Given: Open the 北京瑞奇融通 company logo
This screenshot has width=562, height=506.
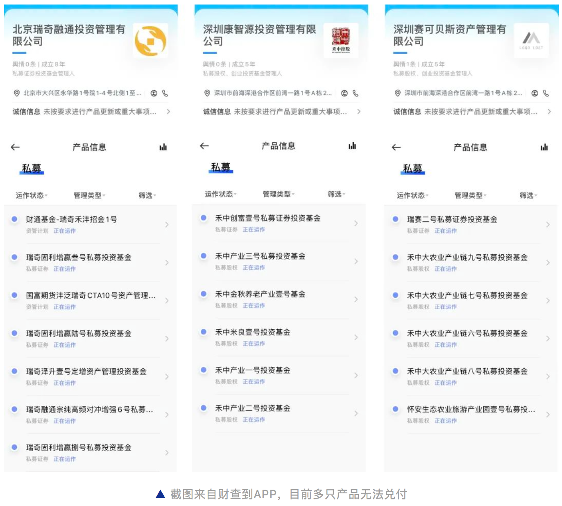Looking at the screenshot, I should tap(151, 41).
